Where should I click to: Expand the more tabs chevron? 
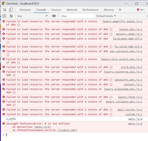coord(120,10)
